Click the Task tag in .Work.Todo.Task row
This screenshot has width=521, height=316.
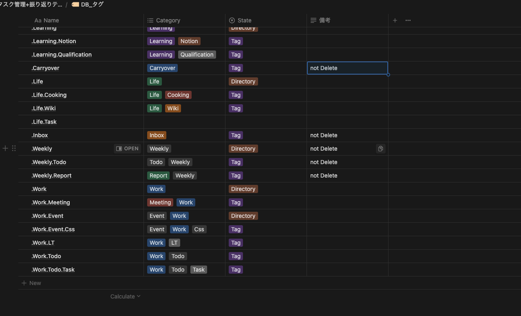[199, 270]
